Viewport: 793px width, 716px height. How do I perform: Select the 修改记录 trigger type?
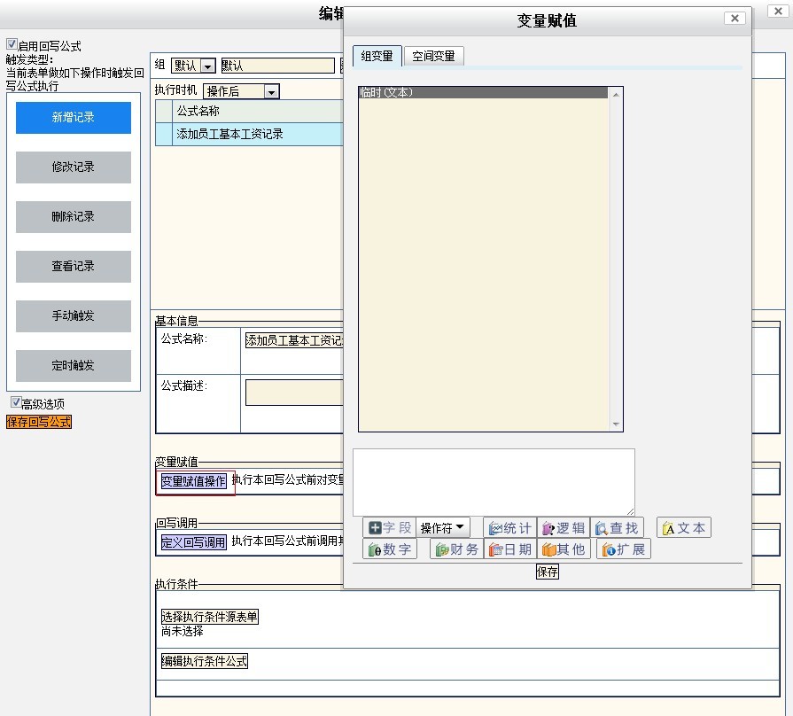point(74,167)
